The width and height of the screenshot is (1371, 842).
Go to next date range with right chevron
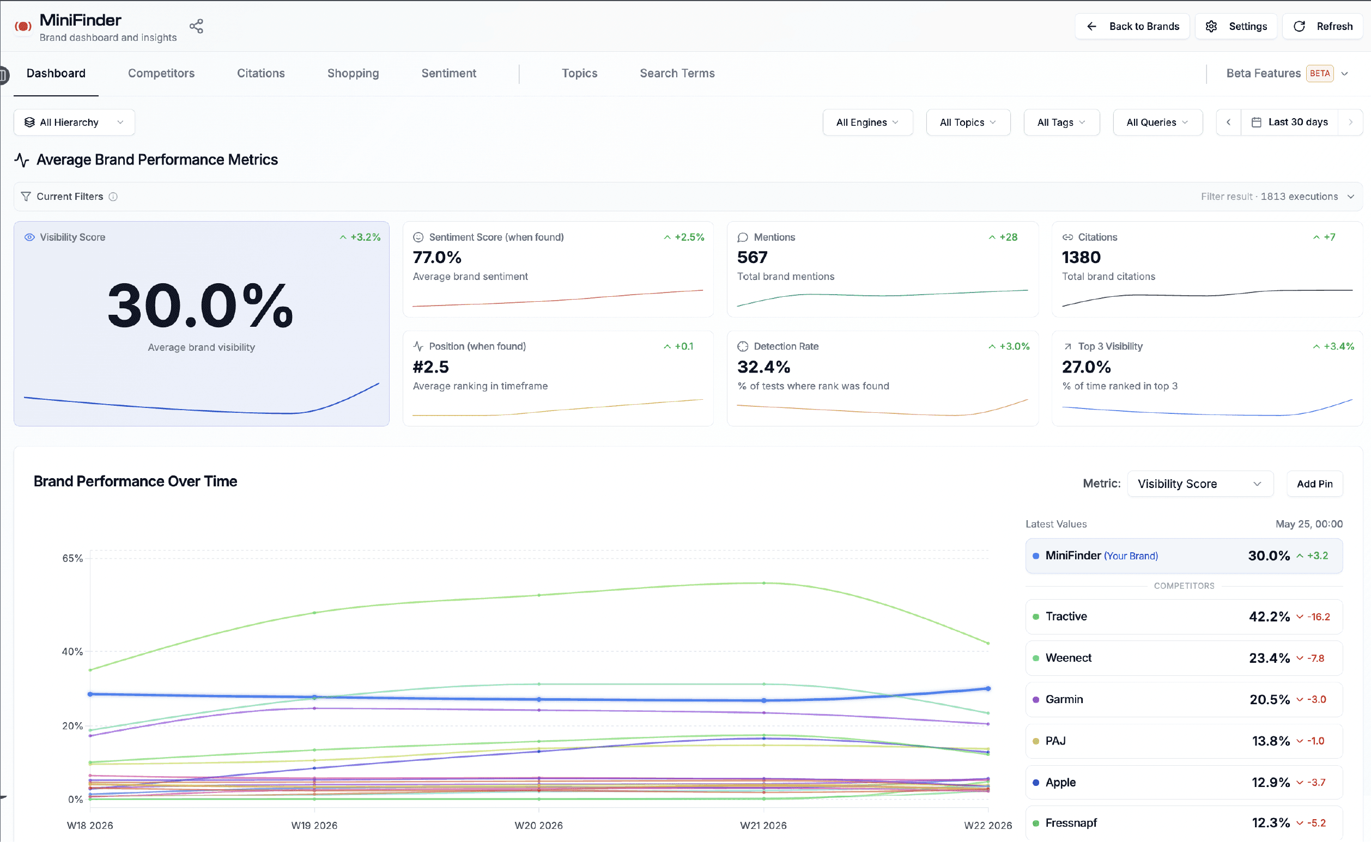[1350, 123]
